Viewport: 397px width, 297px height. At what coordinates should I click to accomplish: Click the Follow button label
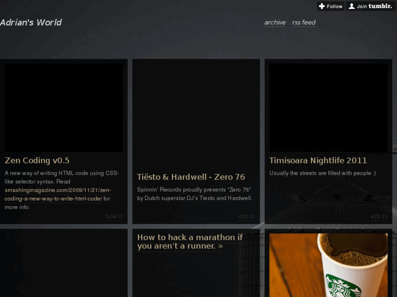(334, 7)
